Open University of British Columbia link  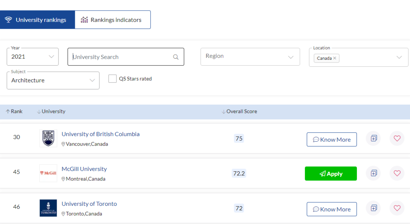tap(101, 134)
